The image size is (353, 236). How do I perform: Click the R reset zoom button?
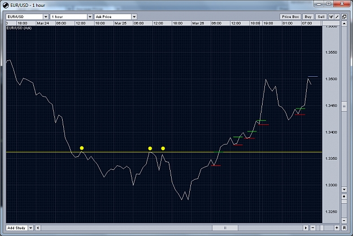(x=344, y=228)
